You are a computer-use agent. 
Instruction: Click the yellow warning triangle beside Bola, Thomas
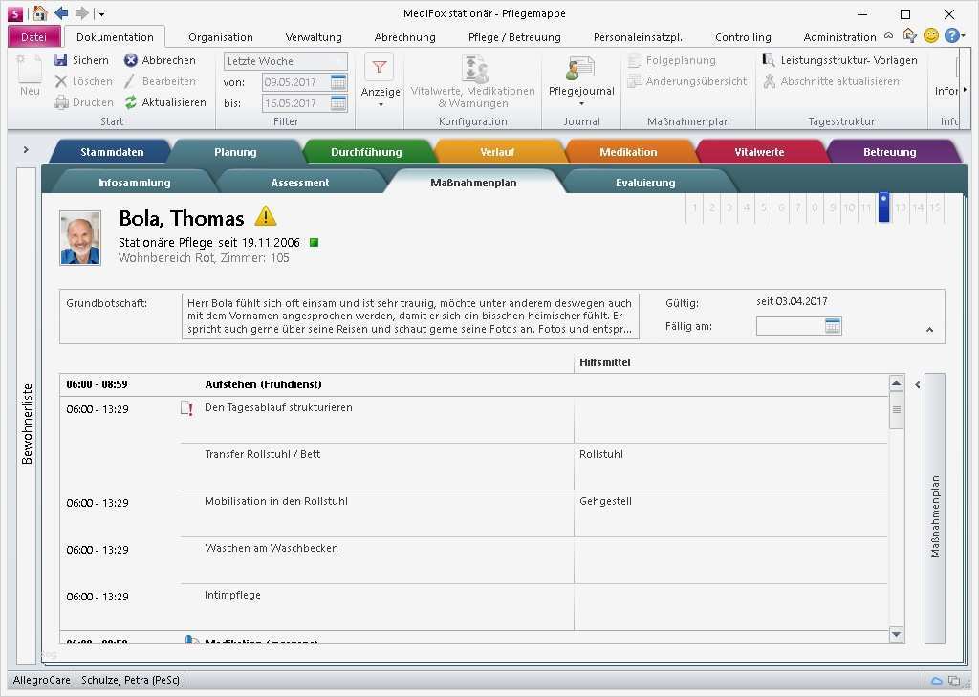[x=266, y=216]
